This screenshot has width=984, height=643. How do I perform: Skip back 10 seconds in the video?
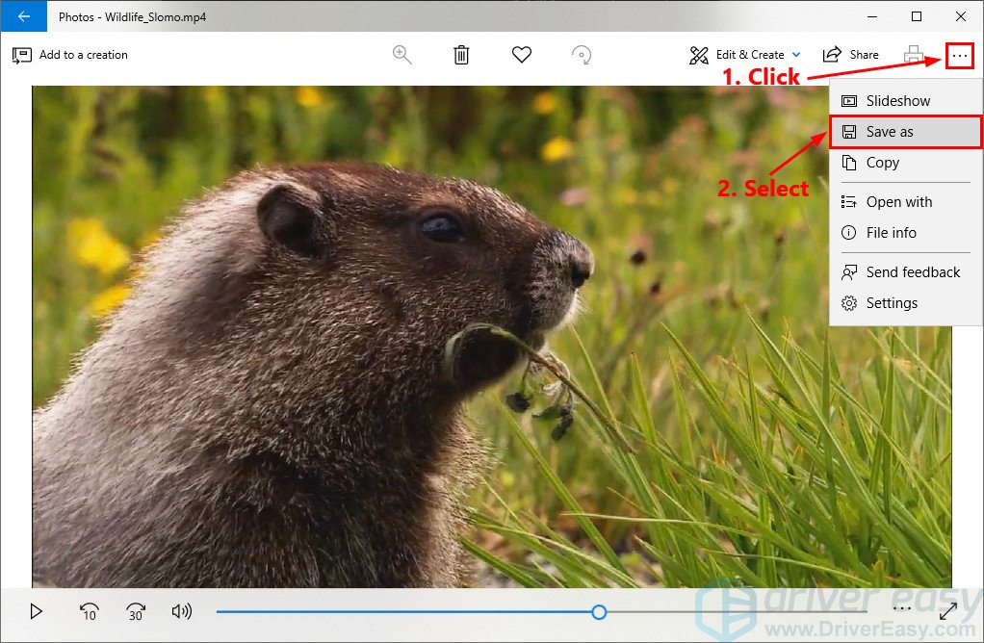tap(88, 611)
